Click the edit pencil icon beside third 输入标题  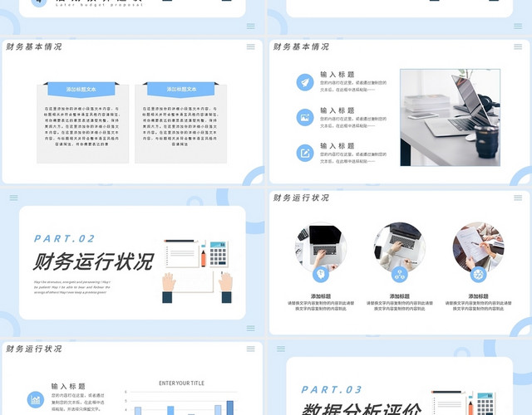tap(305, 153)
